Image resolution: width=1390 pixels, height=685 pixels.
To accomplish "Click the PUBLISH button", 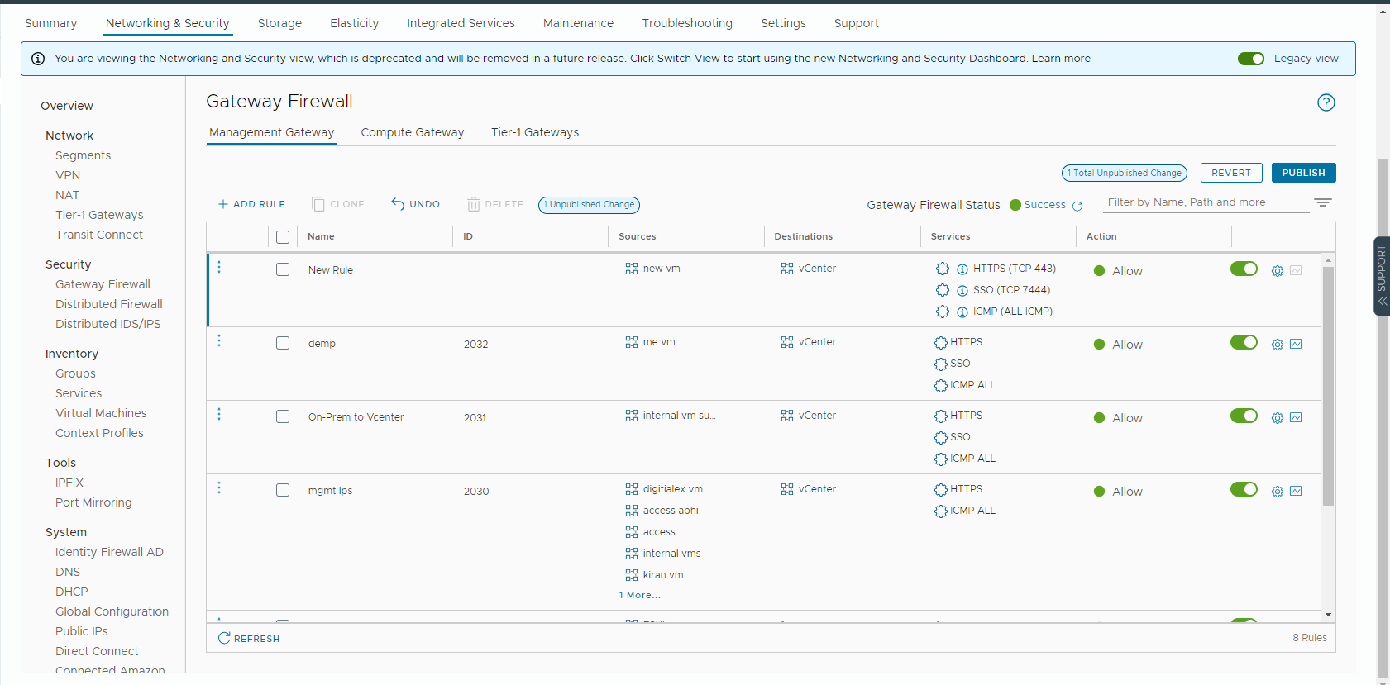I will pyautogui.click(x=1303, y=173).
